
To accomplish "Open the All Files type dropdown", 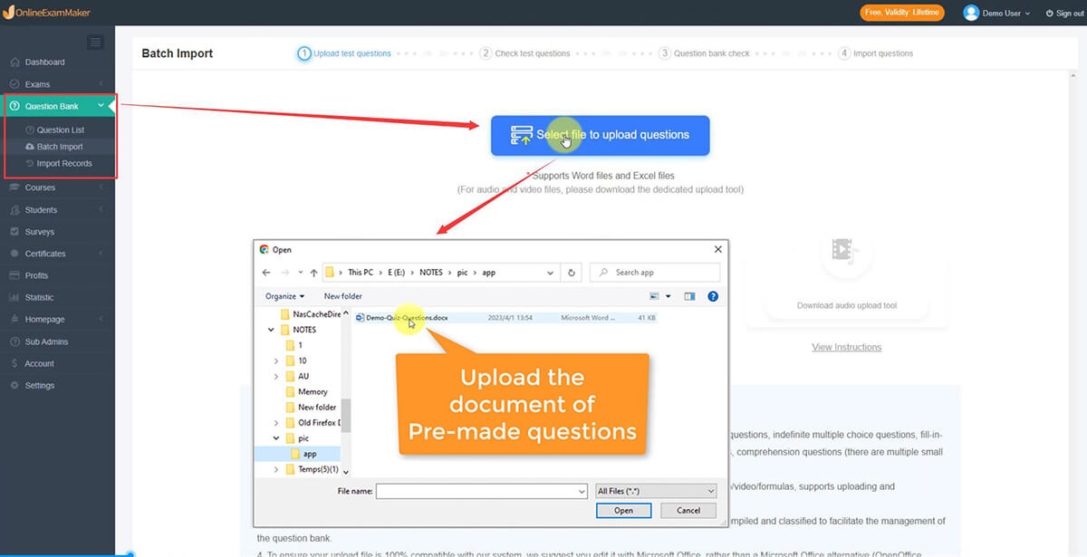I will (x=656, y=491).
